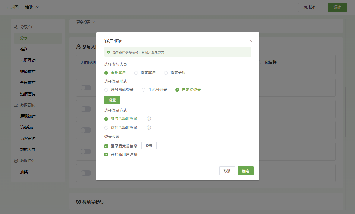Open the 访客统计 sidebar menu item
The height and width of the screenshot is (214, 355).
(28, 127)
